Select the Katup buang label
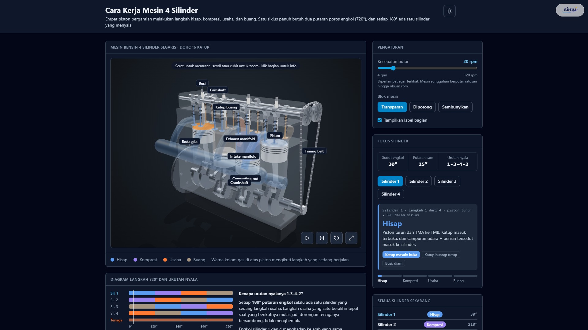The width and height of the screenshot is (588, 330). tap(226, 107)
